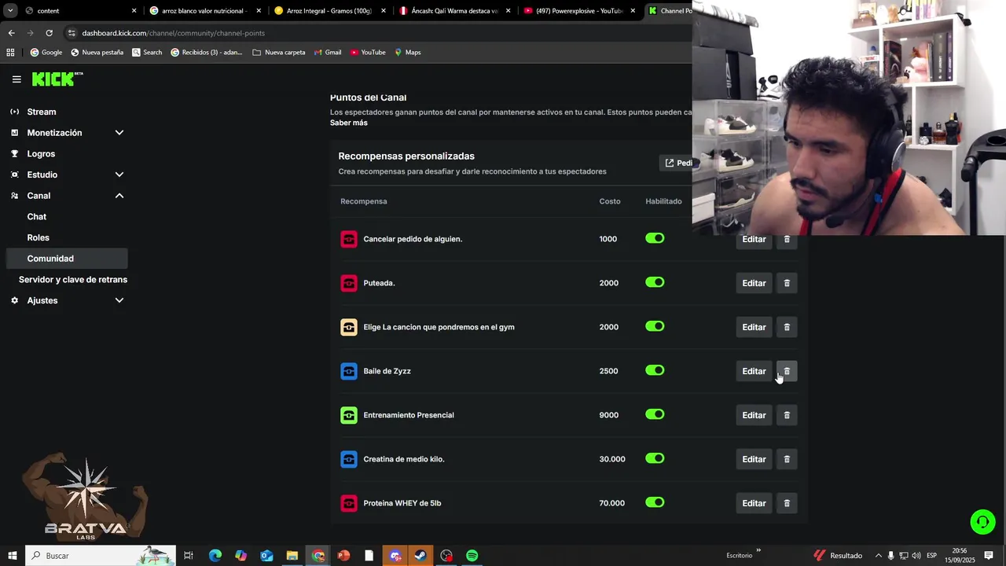Image resolution: width=1006 pixels, height=566 pixels.
Task: Delete the Baile de Zyzz reward
Action: (x=787, y=371)
